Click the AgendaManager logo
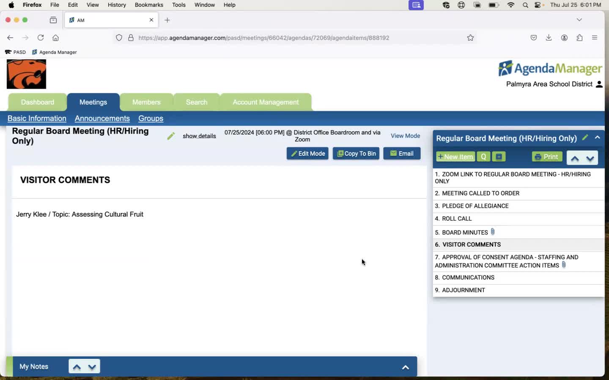609x380 pixels. (x=550, y=68)
